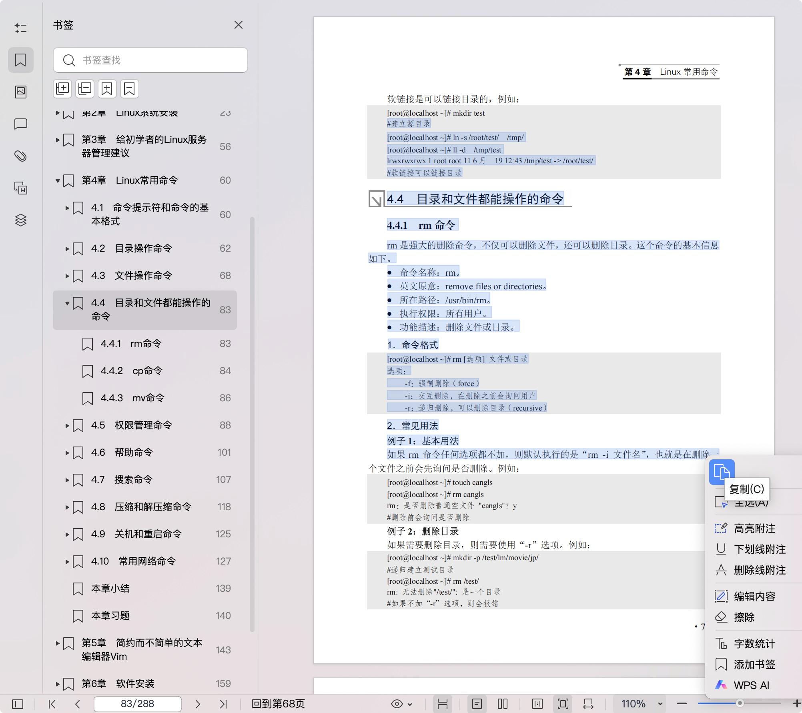
Task: Open the page thumbnails panel in the sidebar
Action: click(x=21, y=91)
